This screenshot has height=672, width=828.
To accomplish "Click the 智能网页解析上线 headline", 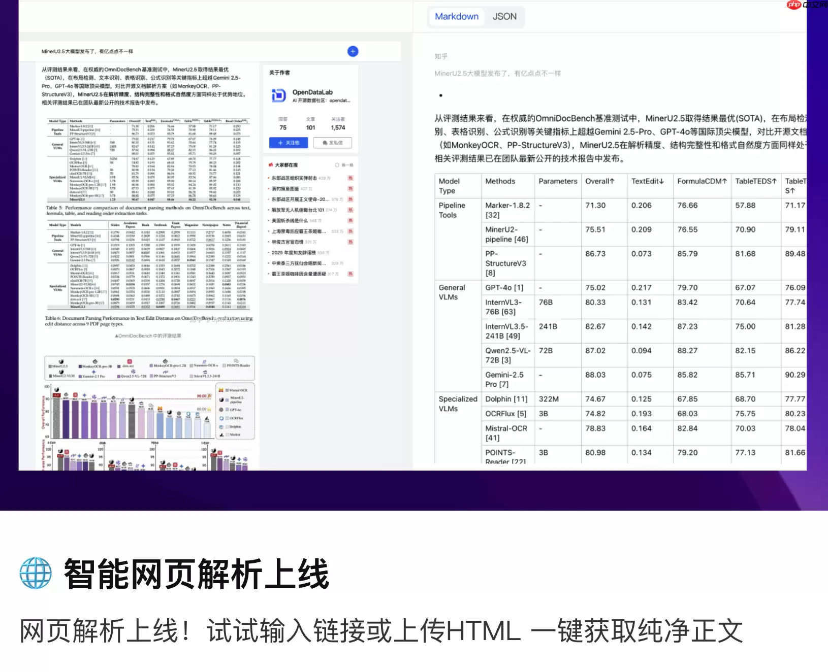I will [x=196, y=574].
